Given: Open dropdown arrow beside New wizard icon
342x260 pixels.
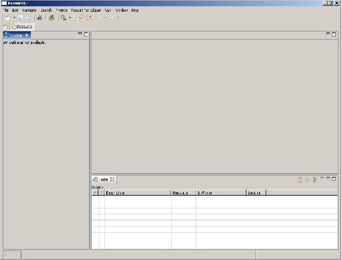Looking at the screenshot, I should point(14,18).
